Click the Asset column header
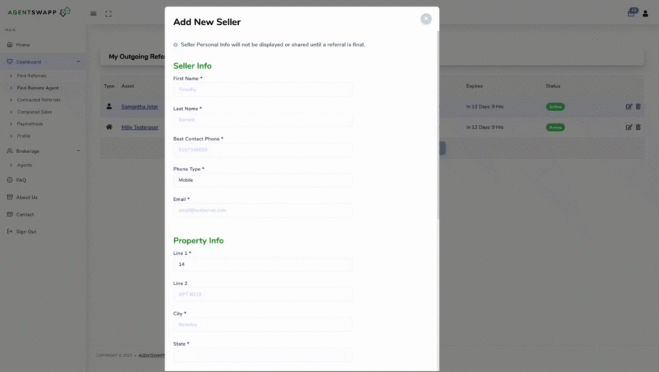The width and height of the screenshot is (659, 372). coord(128,86)
